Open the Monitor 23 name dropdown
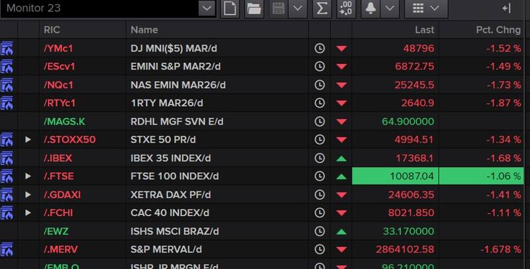 click(207, 9)
